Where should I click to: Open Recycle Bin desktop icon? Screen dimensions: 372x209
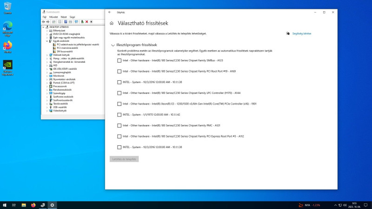7,8
